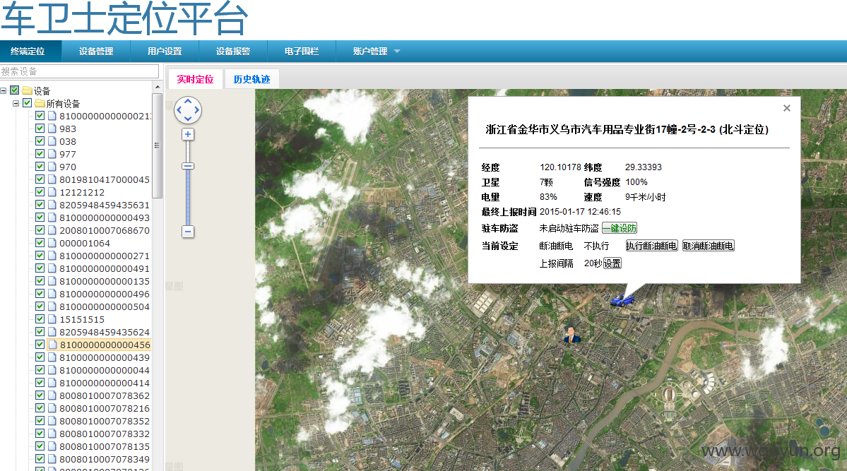
Task: Open the 设备报警 menu
Action: click(233, 52)
